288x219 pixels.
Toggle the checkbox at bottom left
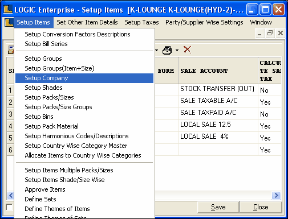[x=9, y=207]
